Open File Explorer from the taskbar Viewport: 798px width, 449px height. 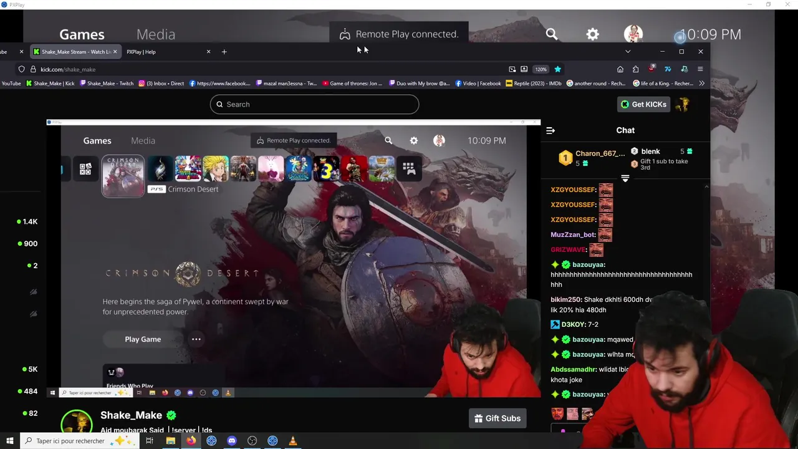[x=170, y=441]
